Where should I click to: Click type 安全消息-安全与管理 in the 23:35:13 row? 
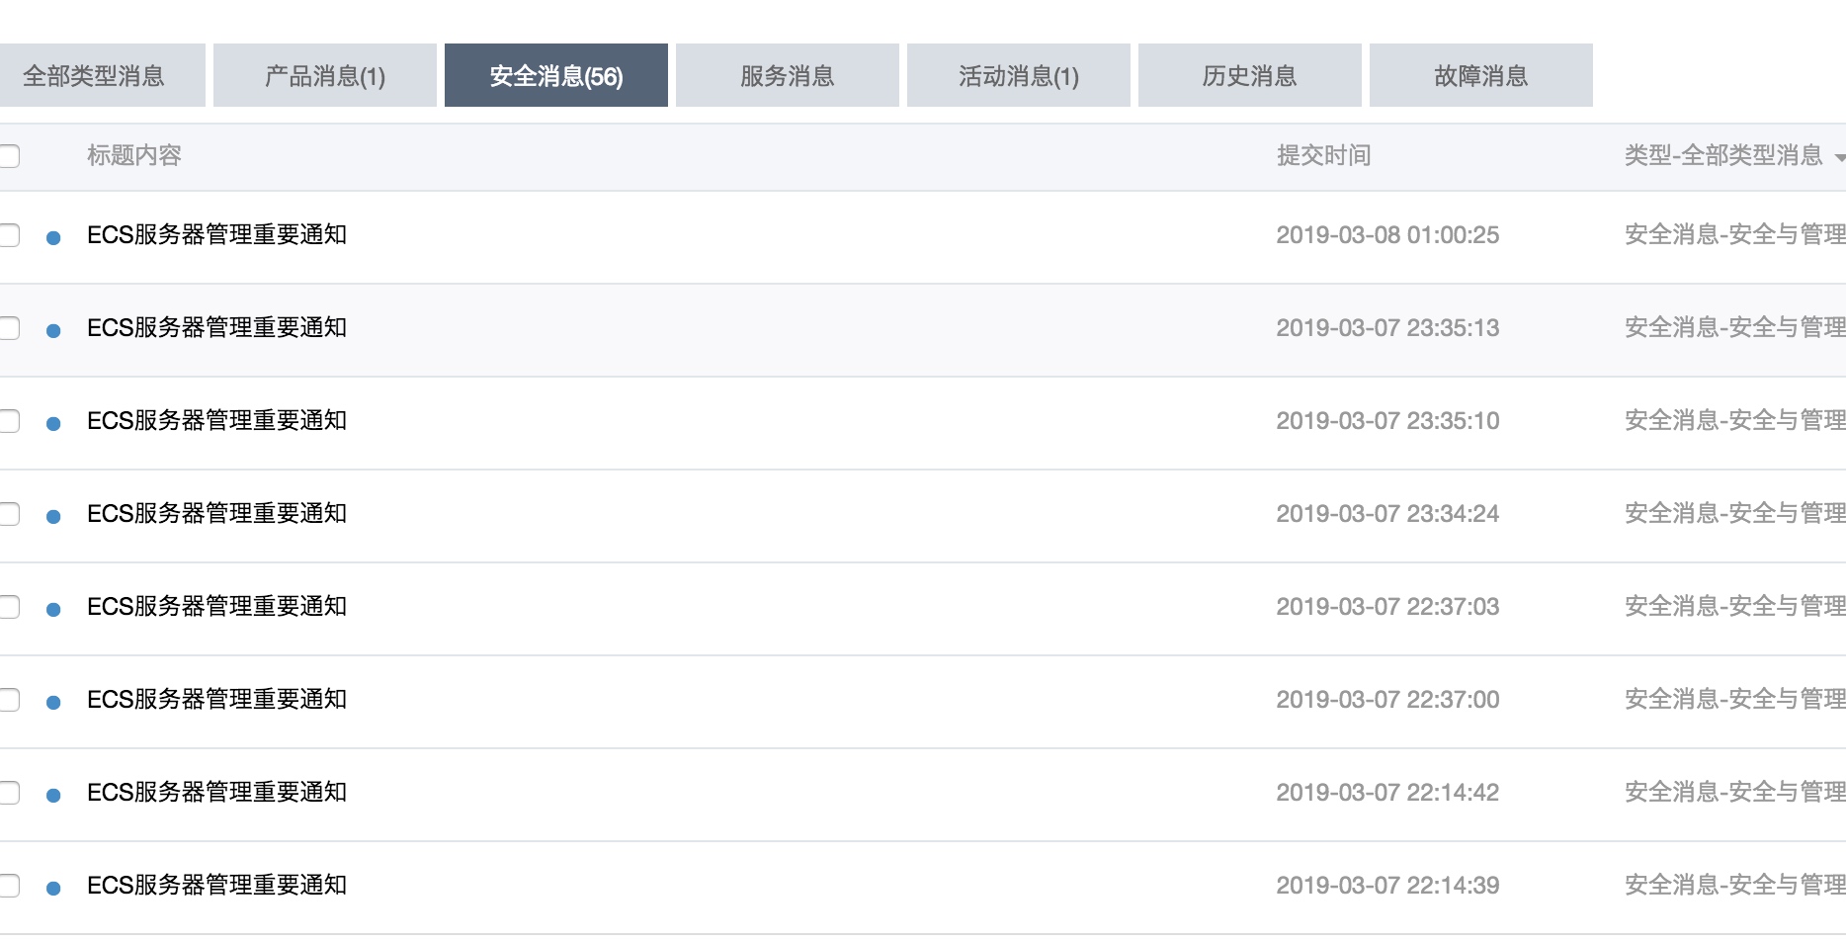click(1735, 328)
